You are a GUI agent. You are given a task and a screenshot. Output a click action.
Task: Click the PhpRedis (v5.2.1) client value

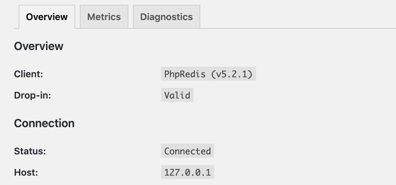tap(208, 74)
